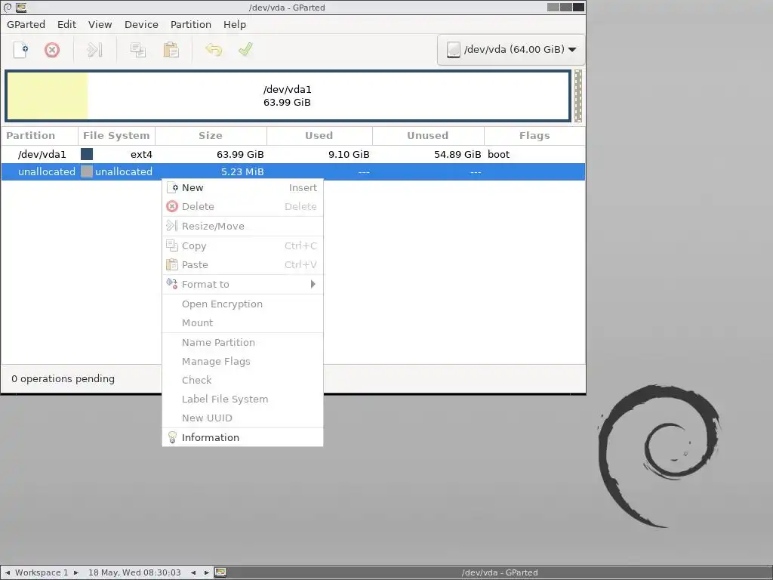This screenshot has height=580, width=773.
Task: Click the Flags column header
Action: [x=534, y=136]
